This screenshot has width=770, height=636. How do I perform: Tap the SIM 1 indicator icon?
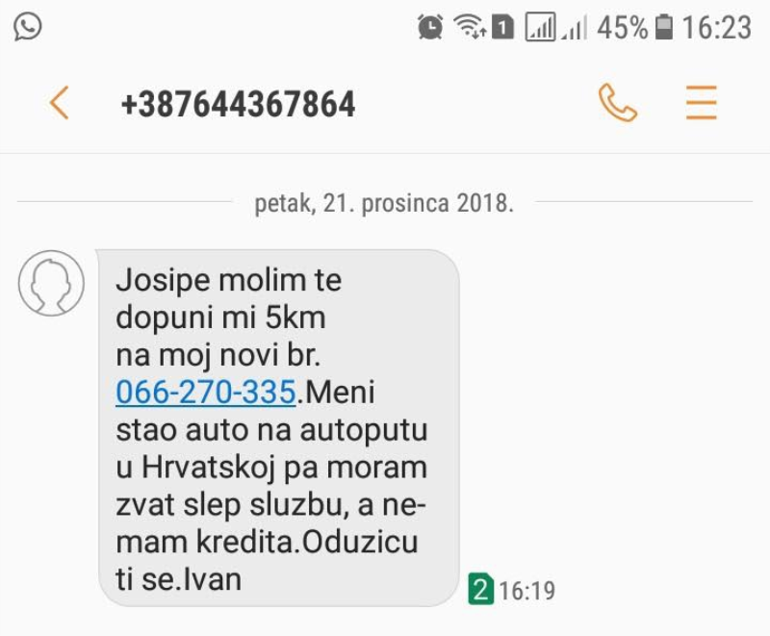[502, 27]
